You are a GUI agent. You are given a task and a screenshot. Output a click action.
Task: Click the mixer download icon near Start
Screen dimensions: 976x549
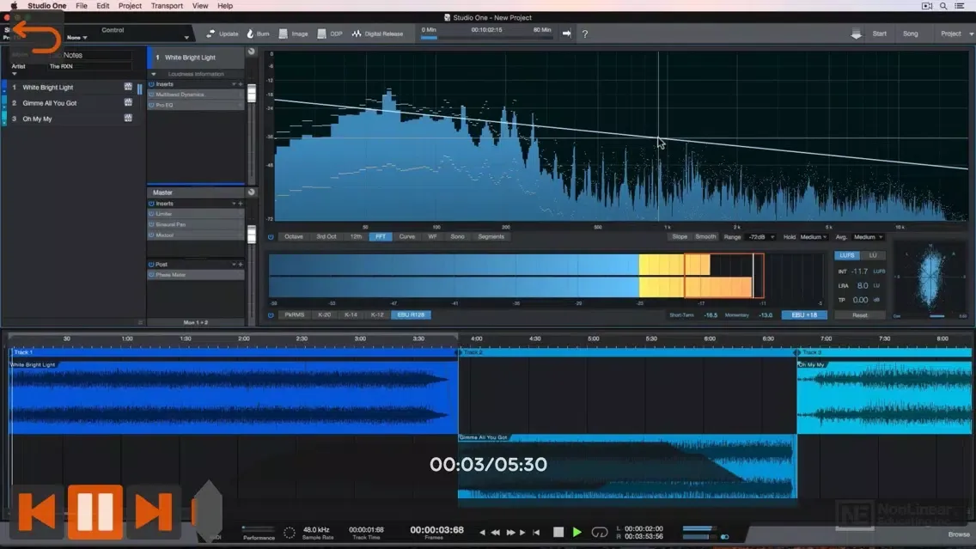(x=857, y=34)
